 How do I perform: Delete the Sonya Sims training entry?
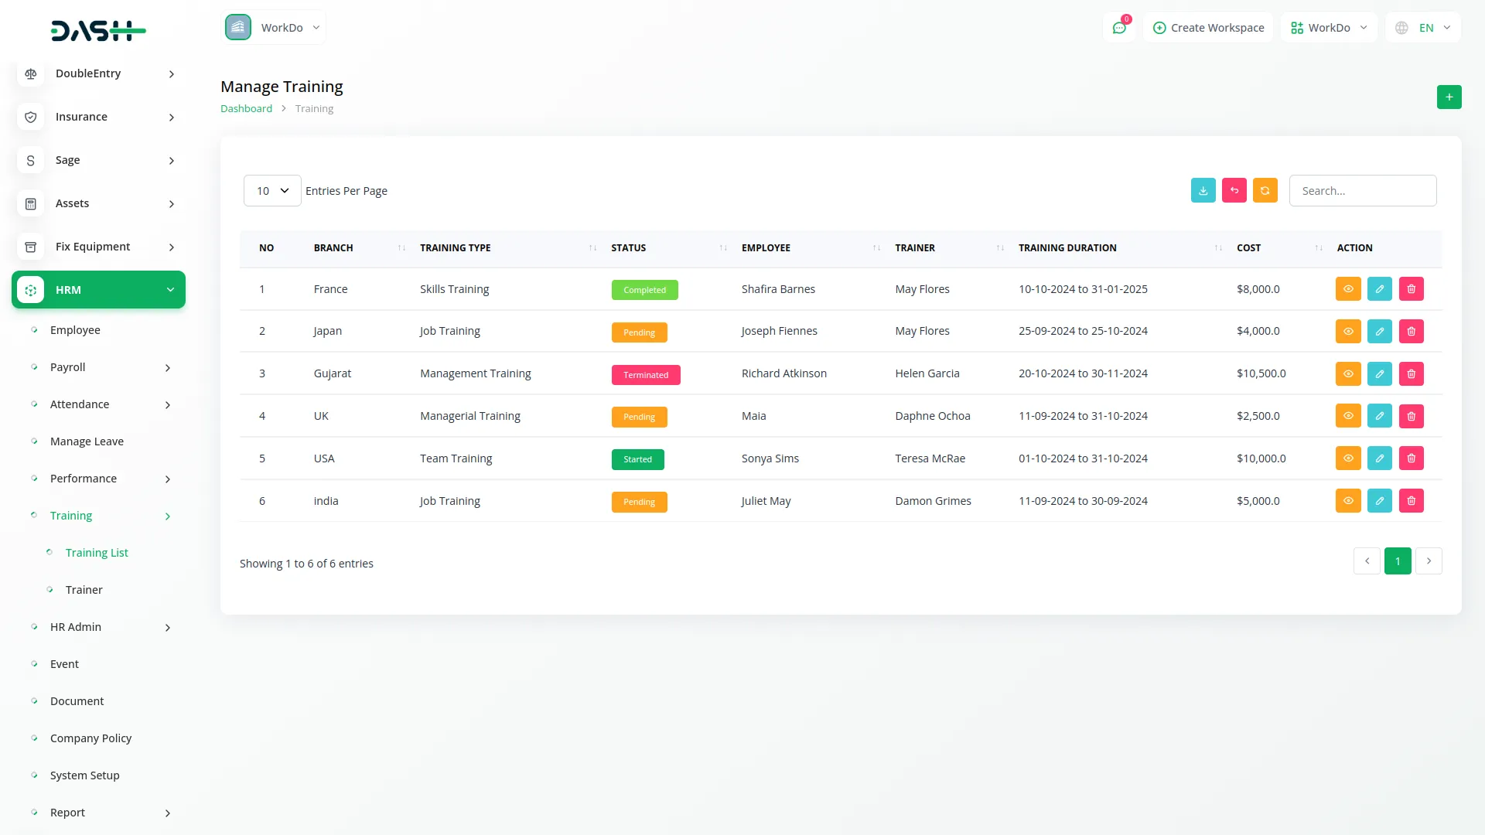tap(1411, 458)
